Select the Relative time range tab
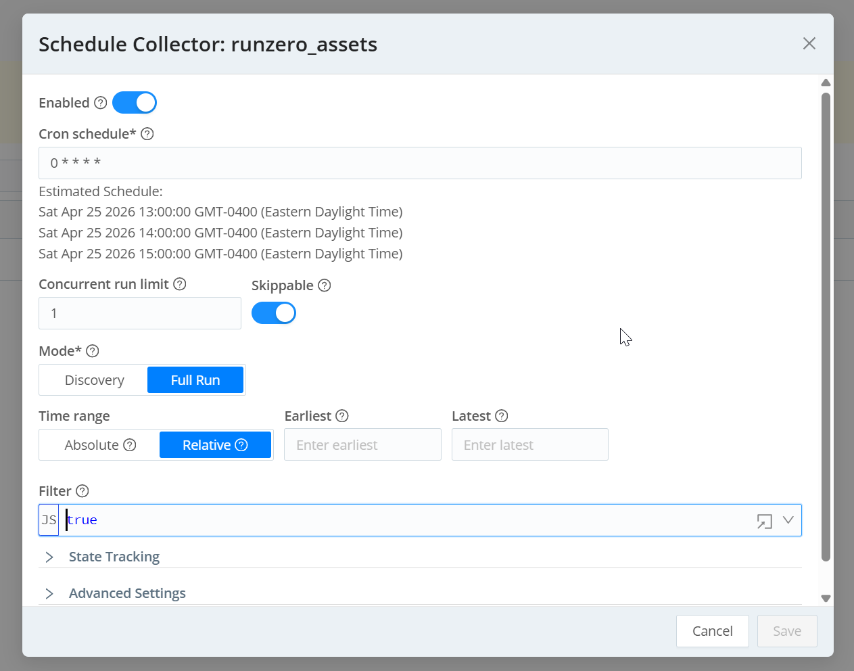Image resolution: width=854 pixels, height=671 pixels. click(x=208, y=444)
